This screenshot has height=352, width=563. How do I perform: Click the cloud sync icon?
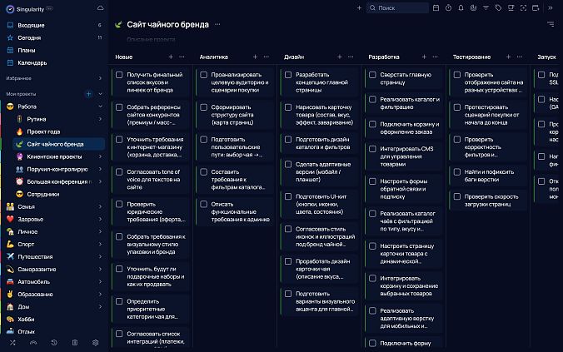click(x=100, y=7)
